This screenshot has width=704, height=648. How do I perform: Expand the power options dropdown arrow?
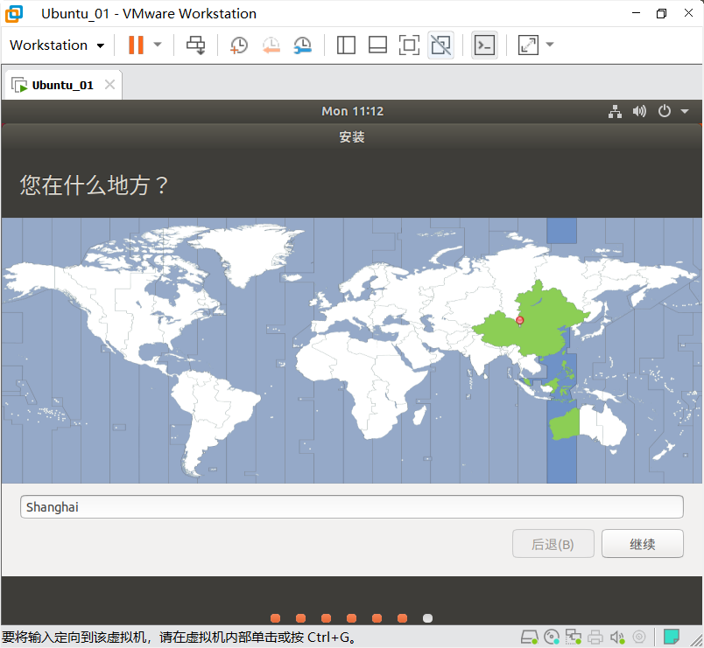point(157,45)
